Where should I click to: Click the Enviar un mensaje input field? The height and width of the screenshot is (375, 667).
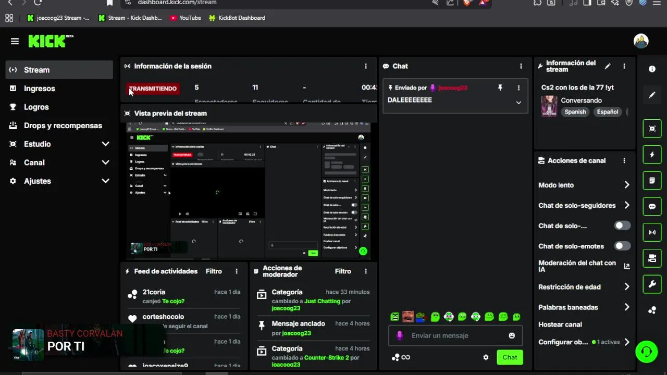pos(454,336)
